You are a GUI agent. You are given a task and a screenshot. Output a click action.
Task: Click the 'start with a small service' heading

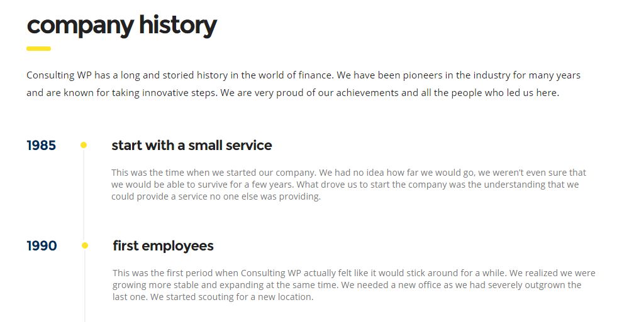(192, 146)
